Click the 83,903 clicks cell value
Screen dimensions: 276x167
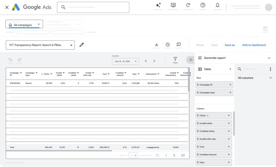coord(49,83)
